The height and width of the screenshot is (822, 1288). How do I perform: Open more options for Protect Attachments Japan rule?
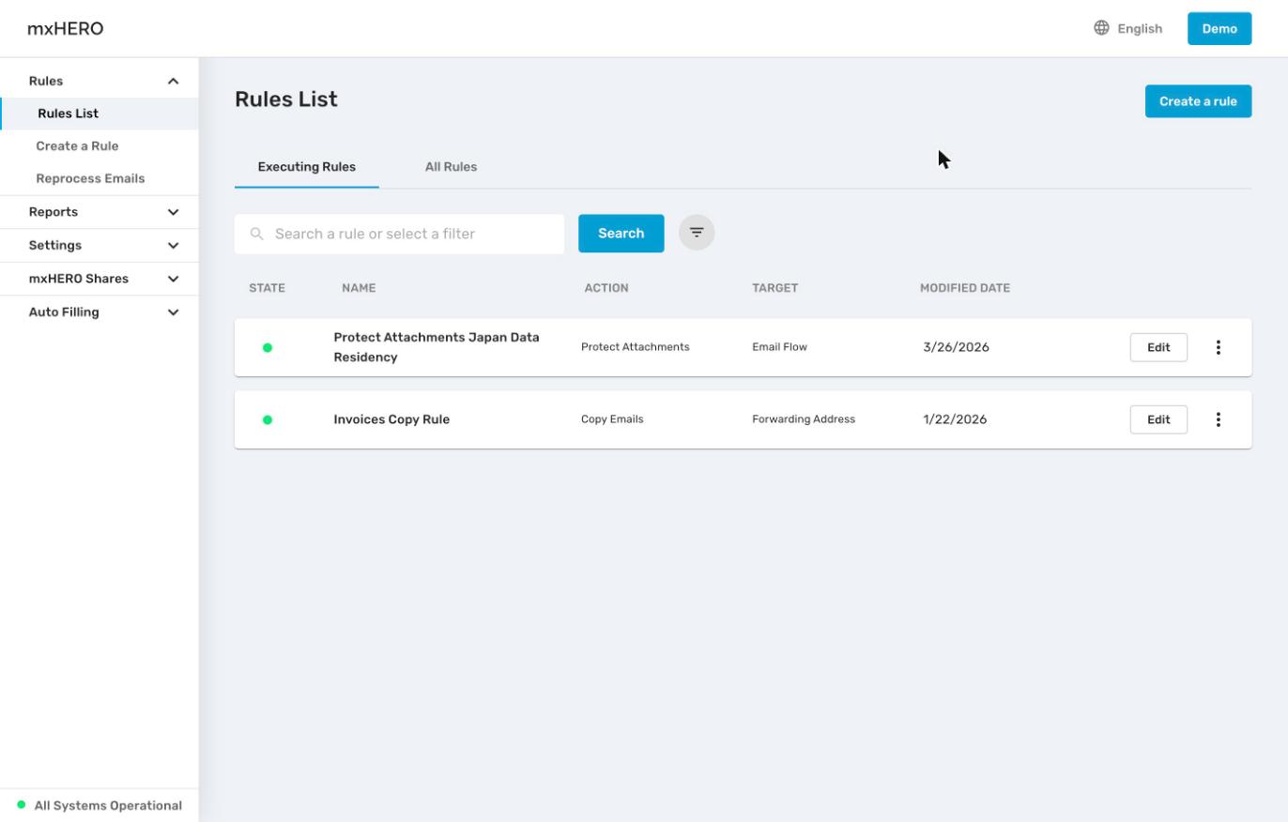1219,347
